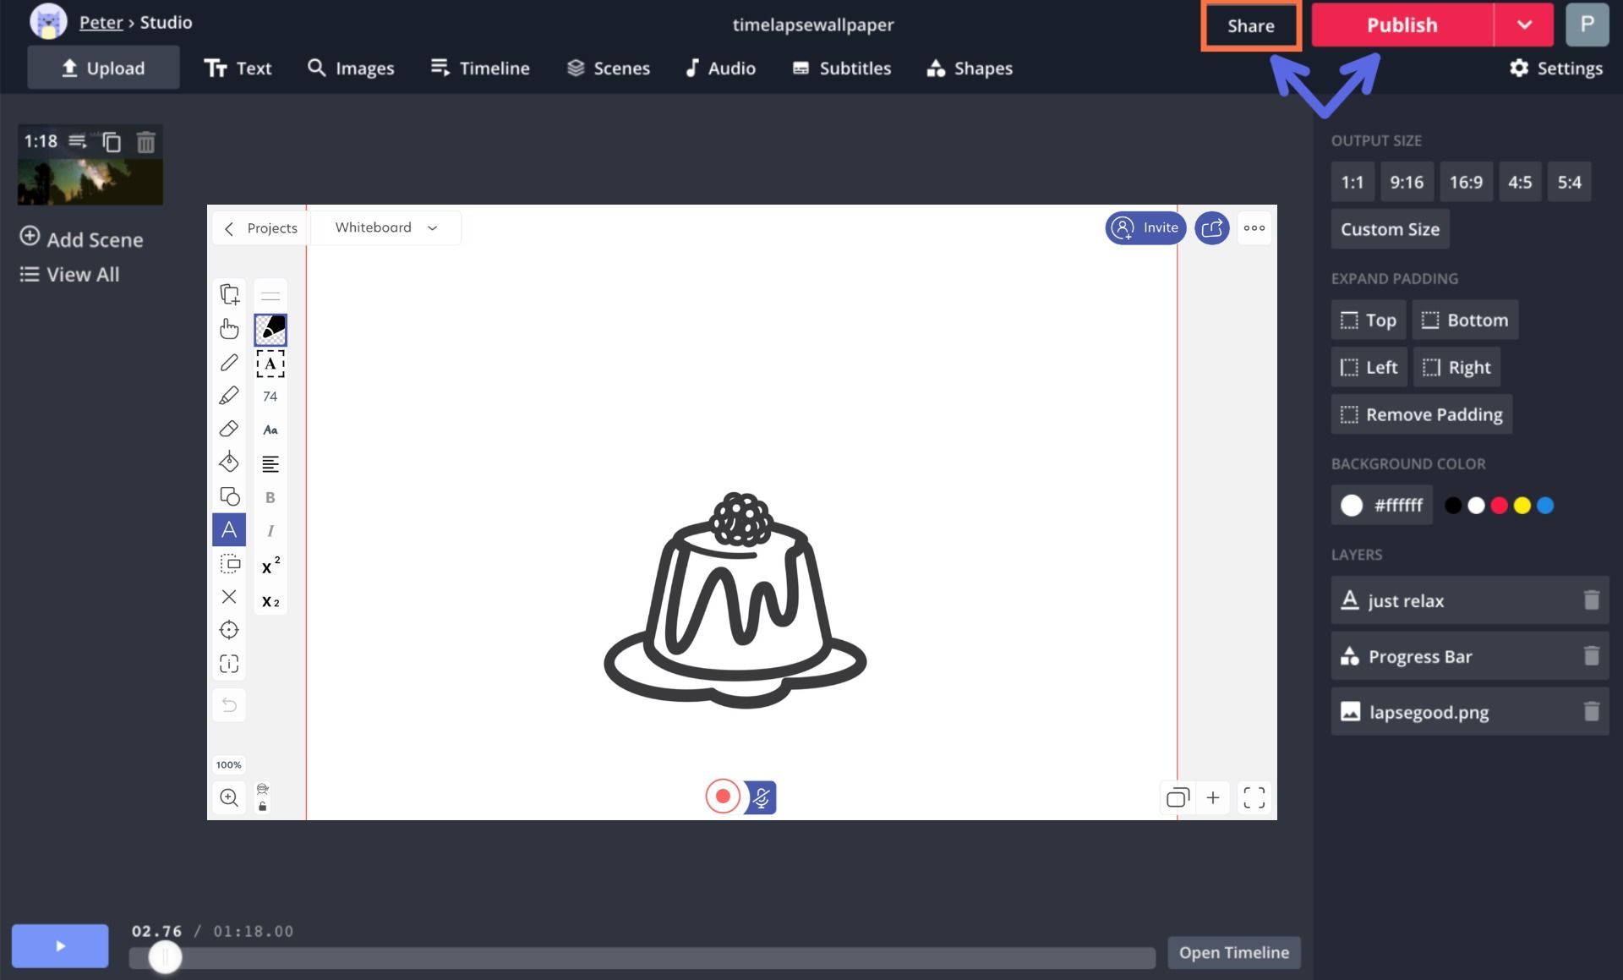Click the fullscreen icon on whiteboard
Viewport: 1623px width, 980px height.
point(1254,797)
